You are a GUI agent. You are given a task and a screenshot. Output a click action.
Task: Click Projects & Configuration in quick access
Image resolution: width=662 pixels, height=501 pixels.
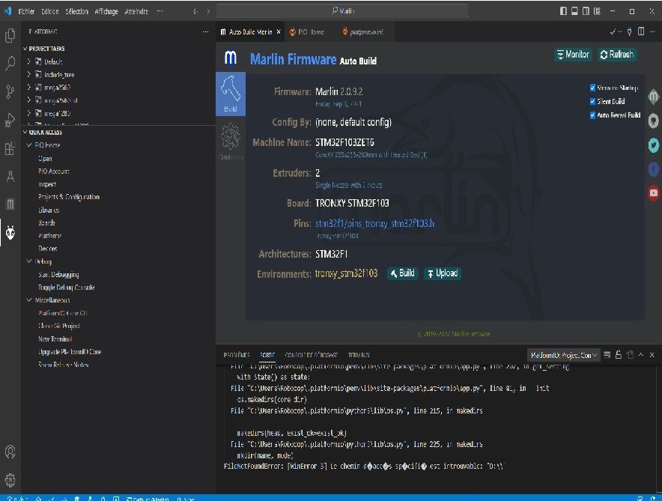(x=69, y=197)
